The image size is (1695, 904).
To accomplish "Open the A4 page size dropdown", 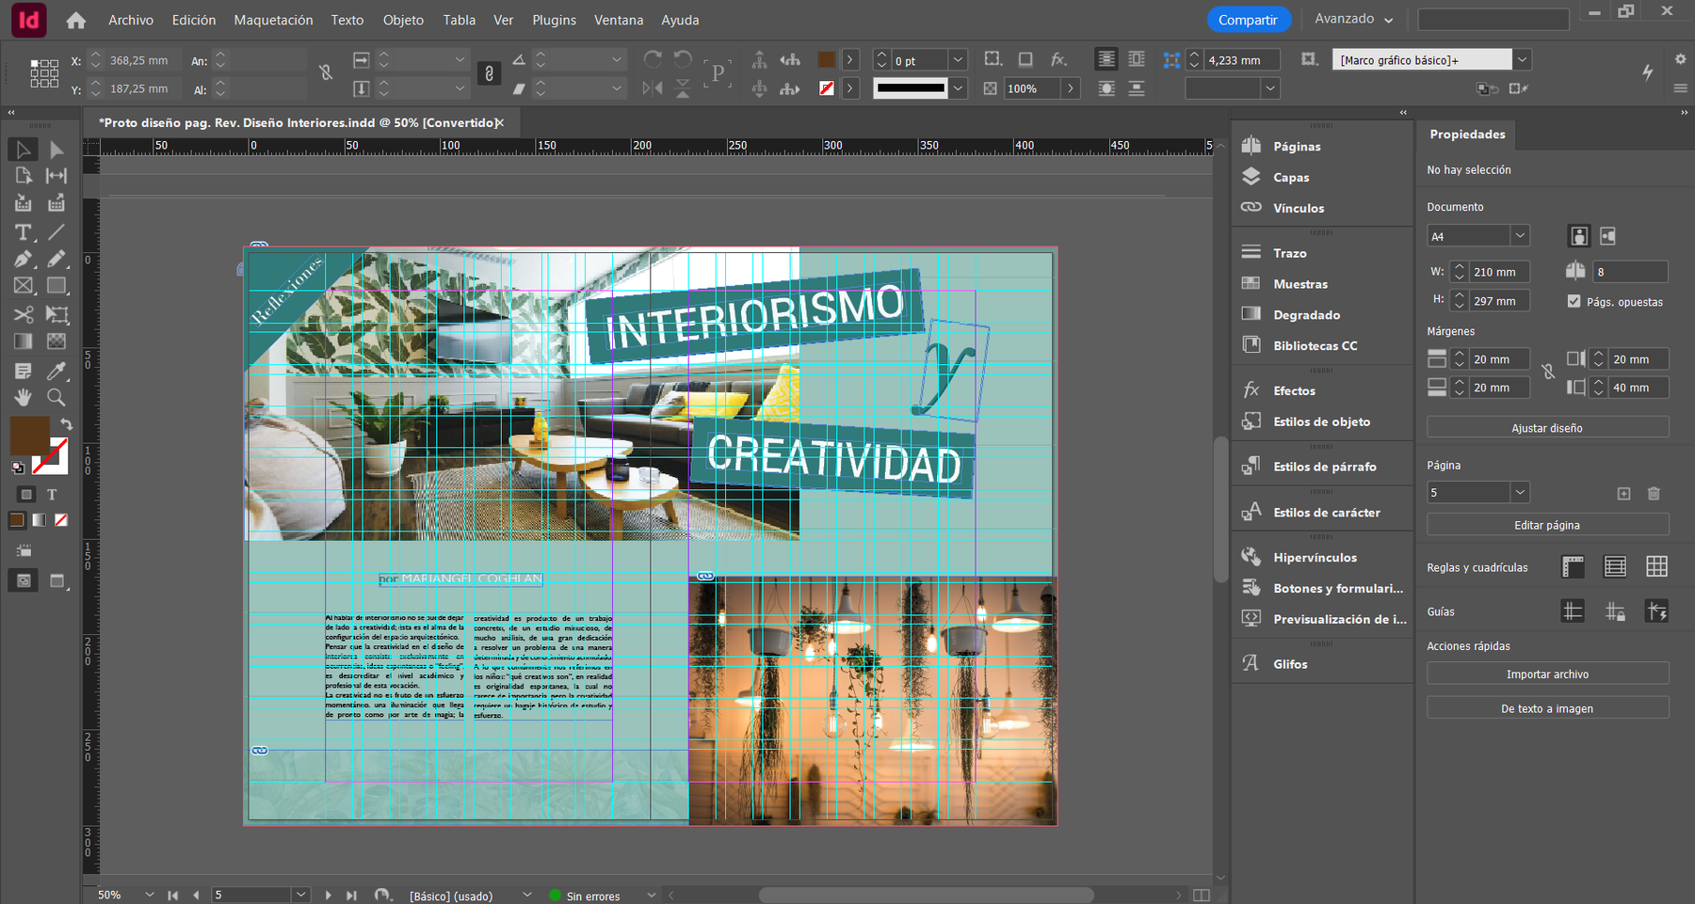I will [1520, 235].
